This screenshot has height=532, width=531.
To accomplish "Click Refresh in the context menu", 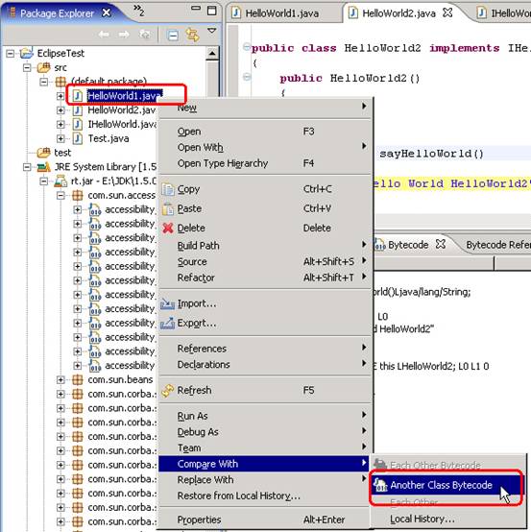I will 265,390.
